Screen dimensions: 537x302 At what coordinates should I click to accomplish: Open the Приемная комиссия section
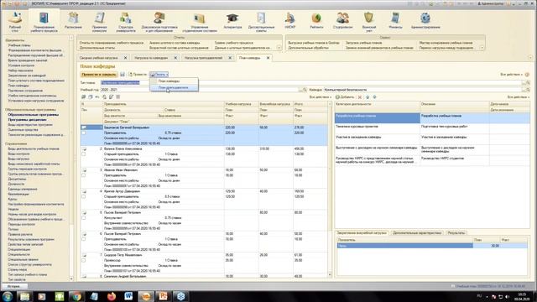tap(99, 21)
